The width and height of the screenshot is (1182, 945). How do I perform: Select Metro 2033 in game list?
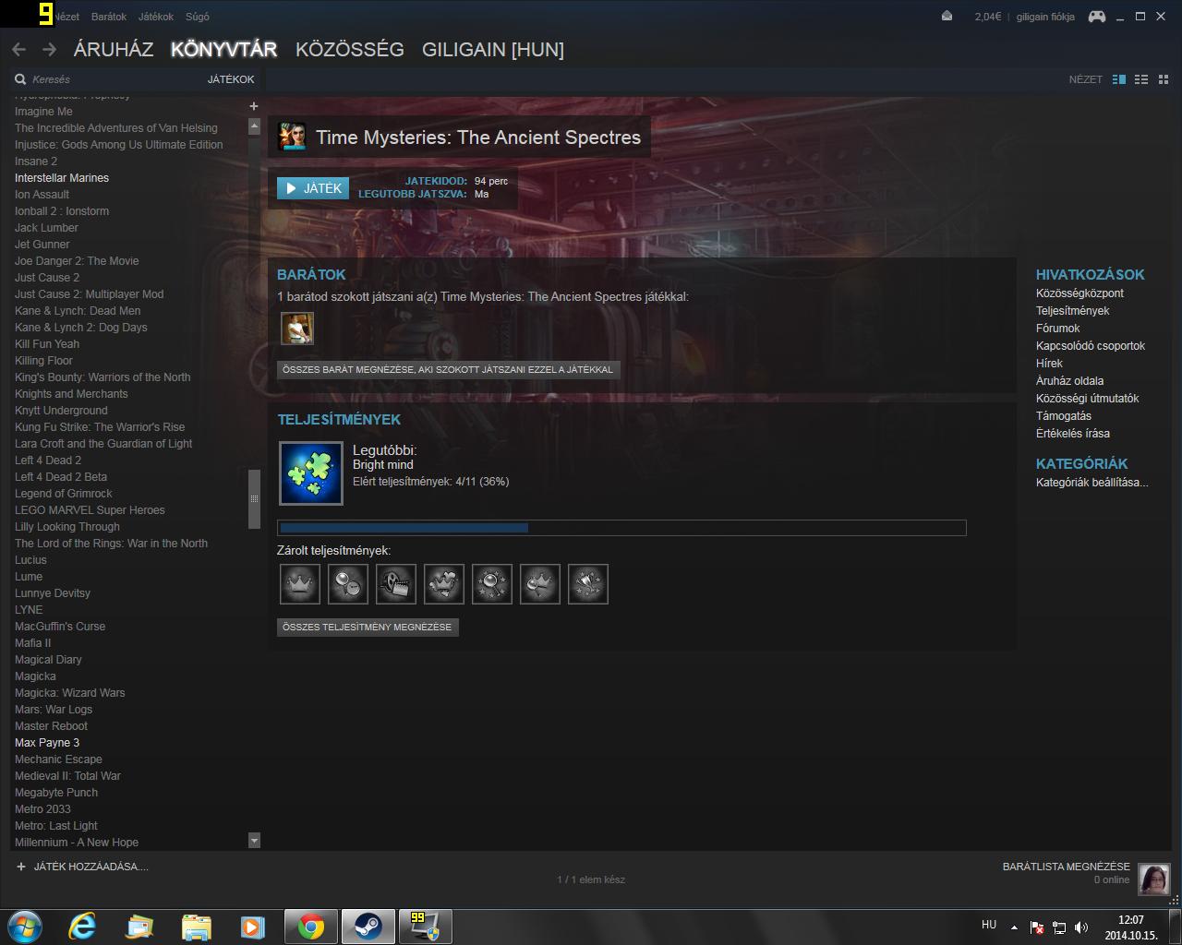tap(42, 809)
